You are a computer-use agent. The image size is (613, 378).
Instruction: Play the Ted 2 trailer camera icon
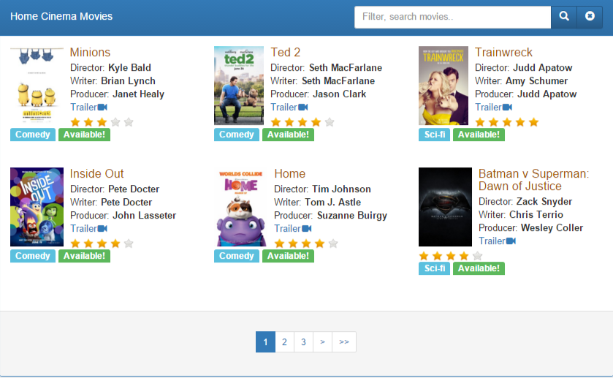pos(303,107)
